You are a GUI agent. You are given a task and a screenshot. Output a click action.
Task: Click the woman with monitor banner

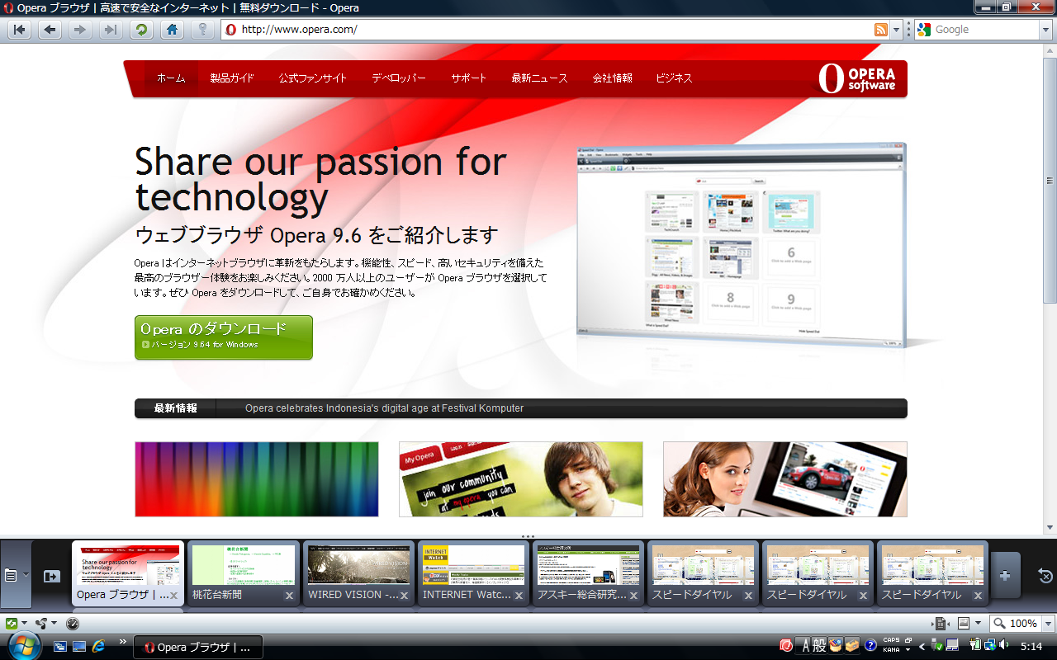pyautogui.click(x=785, y=479)
